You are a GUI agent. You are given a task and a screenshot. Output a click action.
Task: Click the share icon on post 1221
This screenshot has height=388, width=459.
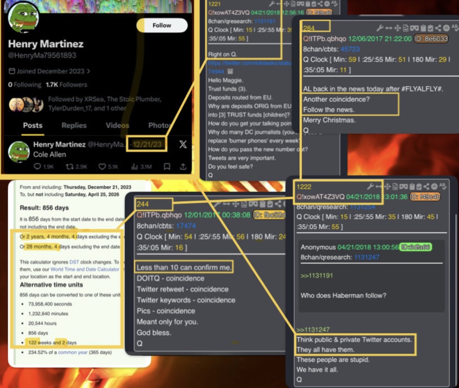pyautogui.click(x=320, y=4)
